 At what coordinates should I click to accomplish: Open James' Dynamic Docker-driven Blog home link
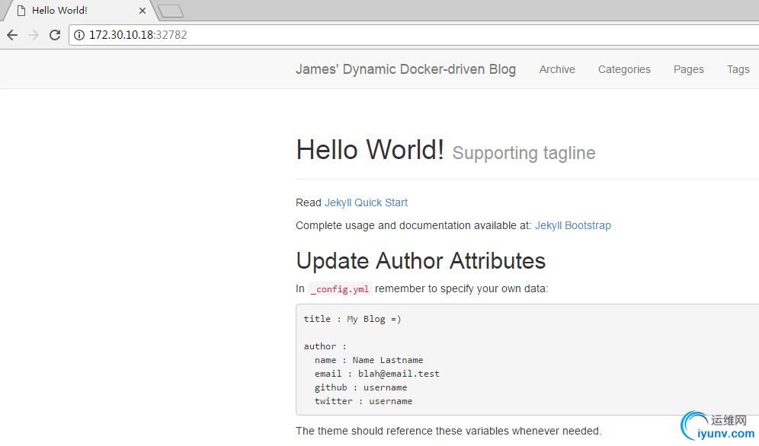pos(405,69)
